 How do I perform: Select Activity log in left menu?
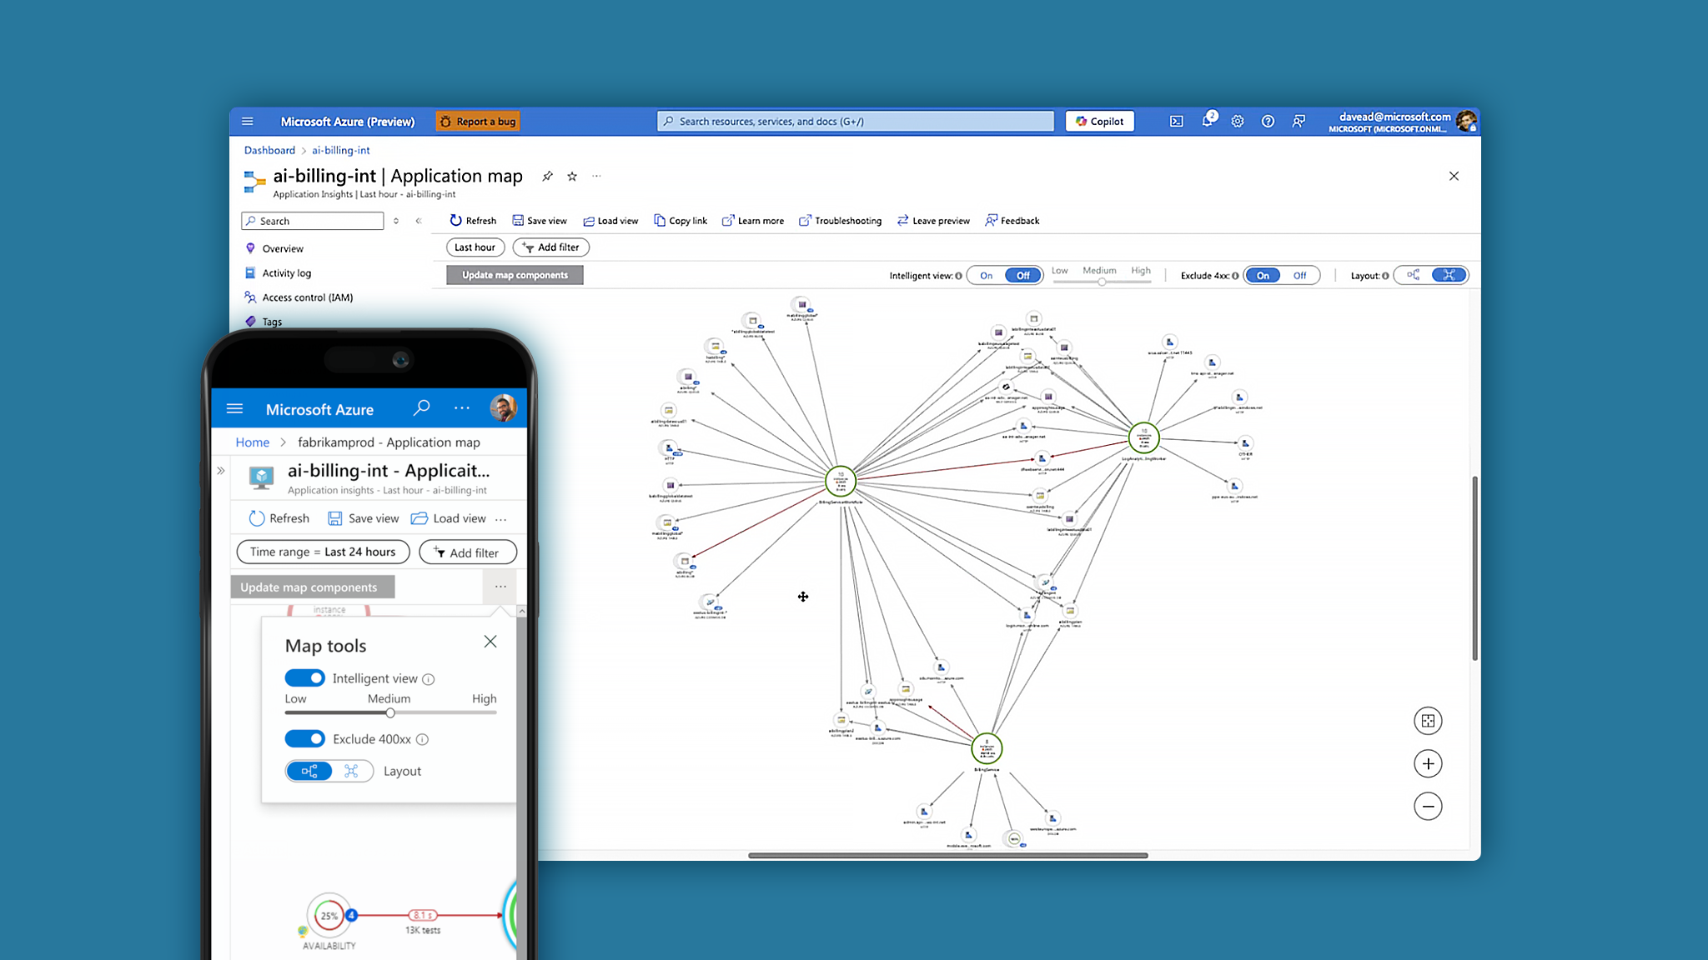pyautogui.click(x=286, y=273)
